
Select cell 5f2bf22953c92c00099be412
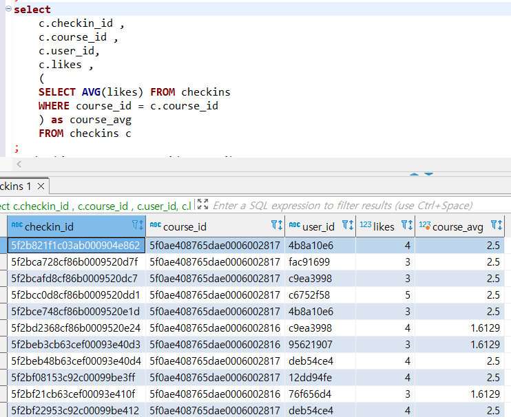pyautogui.click(x=76, y=410)
